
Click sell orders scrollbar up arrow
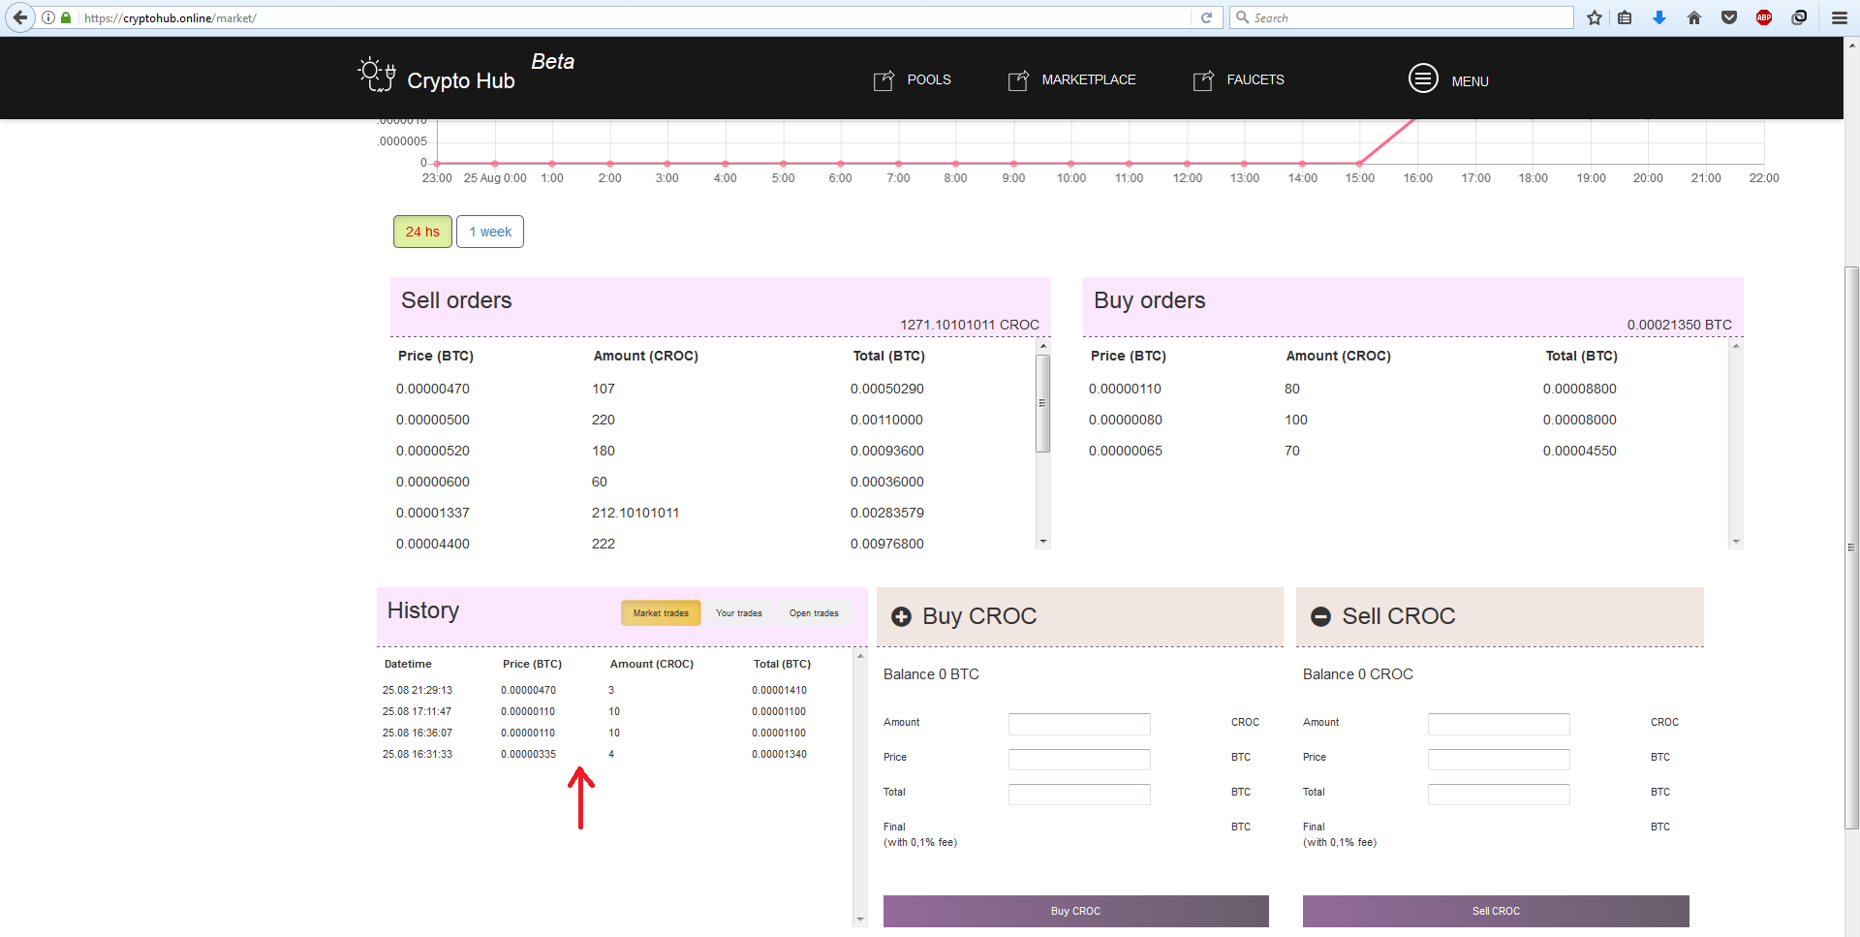coord(1043,346)
